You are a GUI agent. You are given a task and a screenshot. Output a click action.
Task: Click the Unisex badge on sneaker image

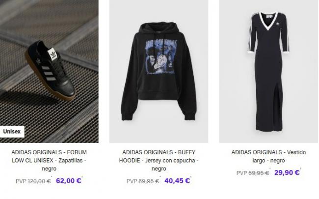coord(12,132)
